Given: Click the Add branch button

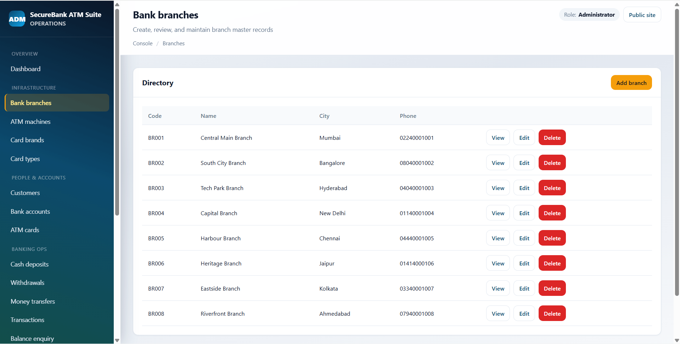Looking at the screenshot, I should pos(631,83).
